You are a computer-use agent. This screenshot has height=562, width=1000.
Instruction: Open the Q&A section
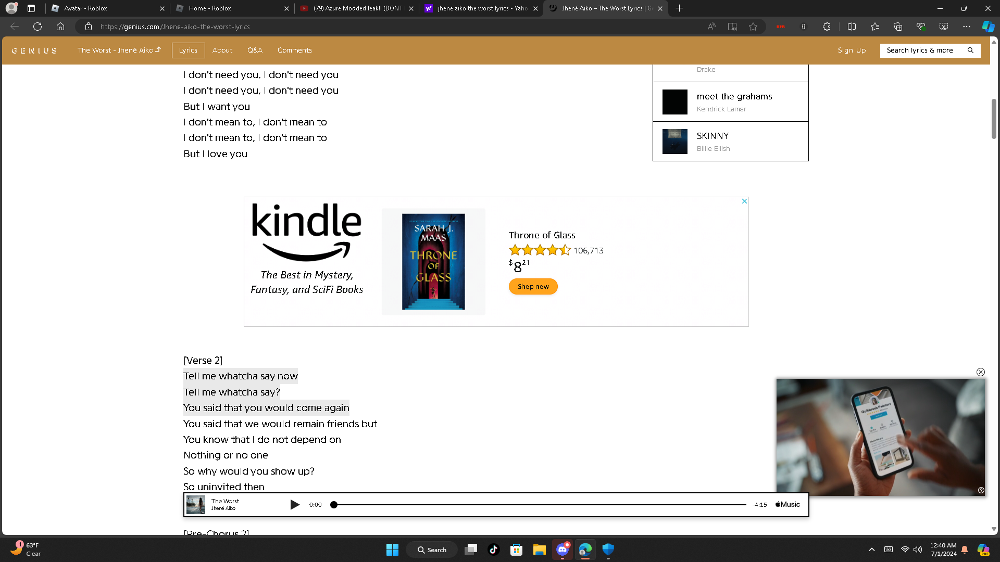tap(255, 50)
